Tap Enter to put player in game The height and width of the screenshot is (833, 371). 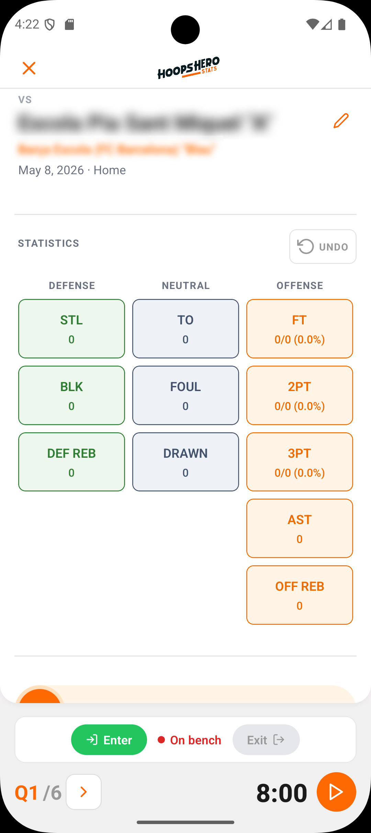coord(109,740)
